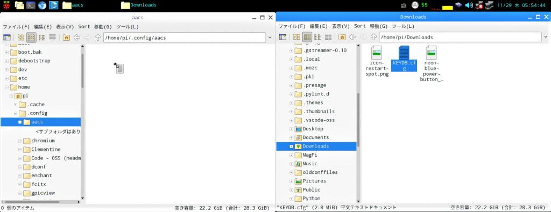The image size is (551, 212).
Task: Open ツール(L) menu in Downloads window
Action: point(403,26)
